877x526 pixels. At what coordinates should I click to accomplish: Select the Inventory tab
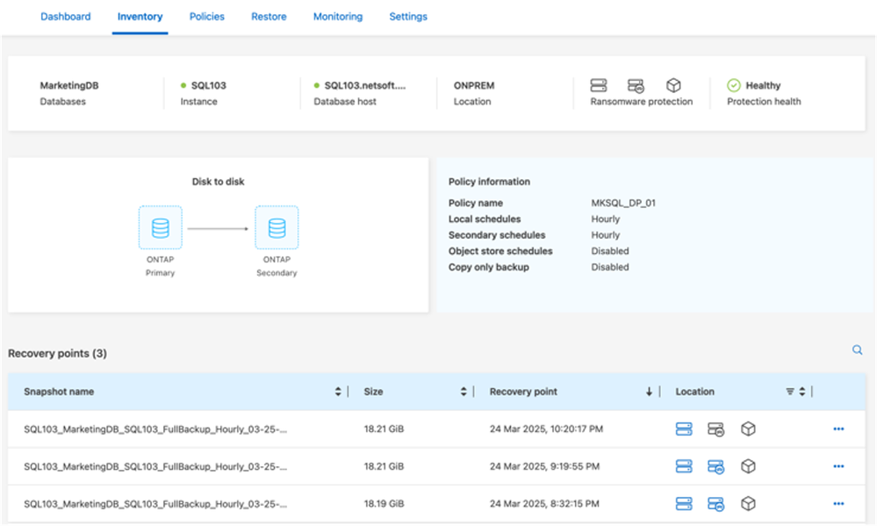pyautogui.click(x=140, y=17)
